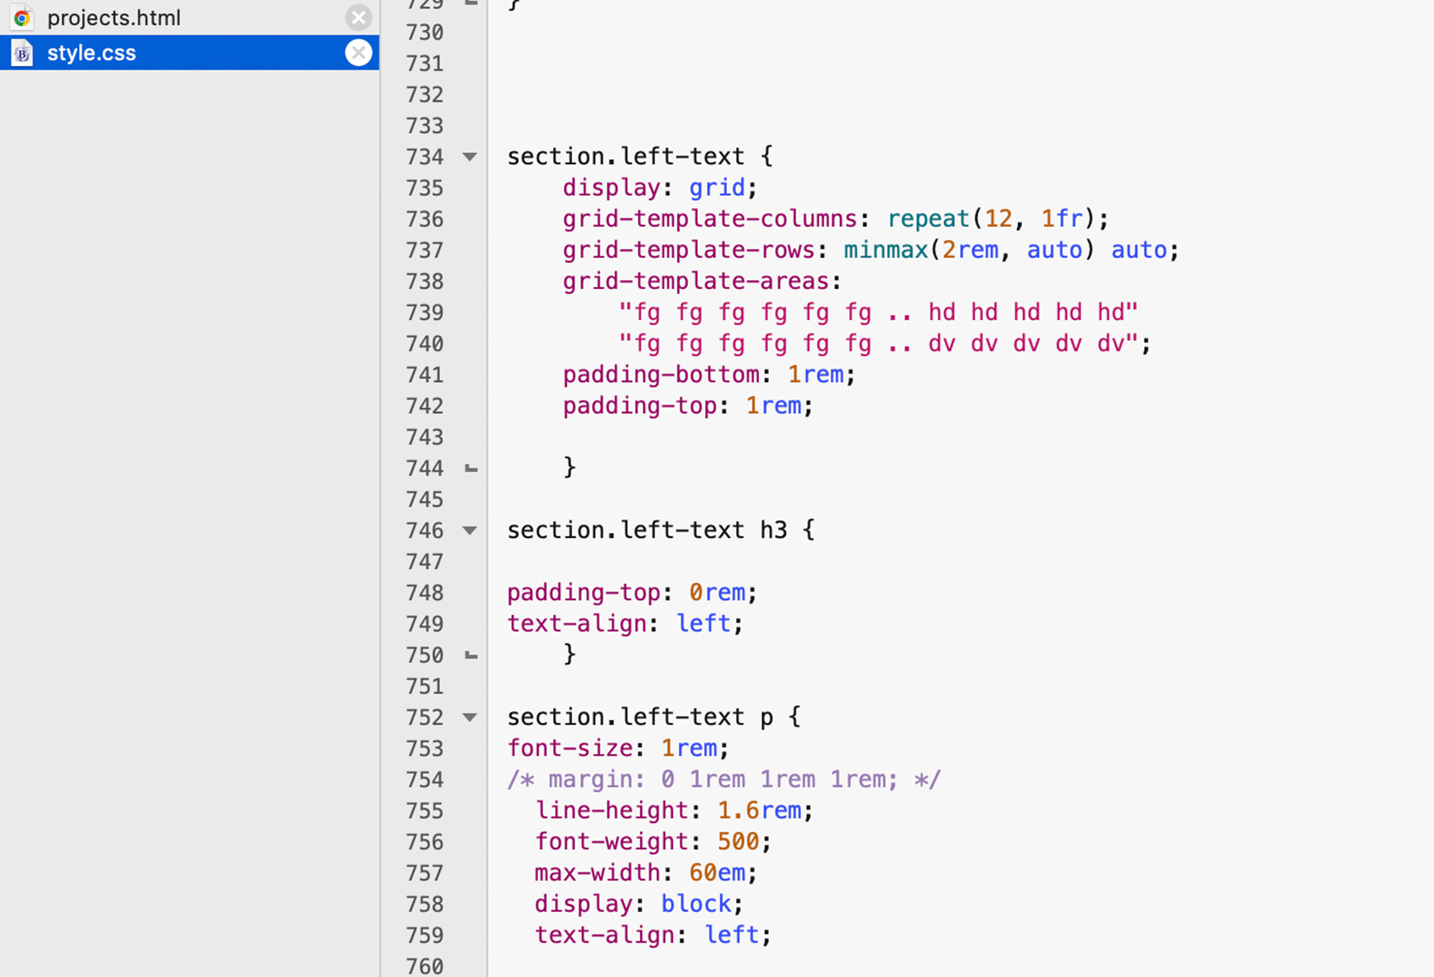
Task: Click 'minmax(2rem, auto)' value
Action: 970,250
